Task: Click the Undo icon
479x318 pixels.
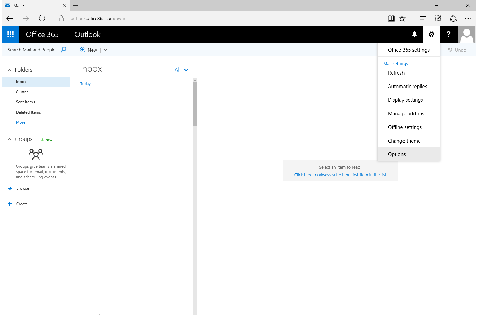Action: (456, 50)
